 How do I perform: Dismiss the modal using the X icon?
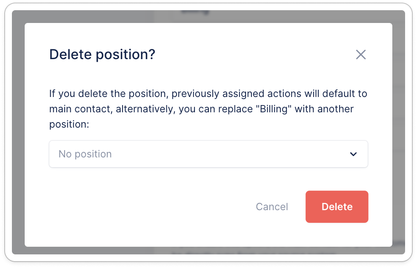(x=361, y=54)
